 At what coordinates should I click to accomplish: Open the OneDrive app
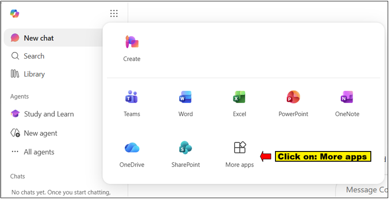click(x=132, y=154)
